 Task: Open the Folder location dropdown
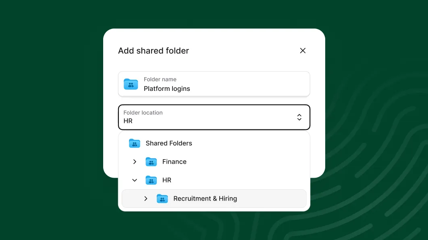pos(214,117)
